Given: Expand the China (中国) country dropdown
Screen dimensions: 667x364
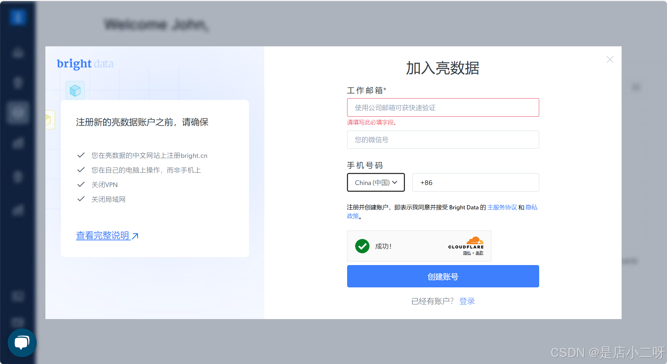Looking at the screenshot, I should pos(376,183).
